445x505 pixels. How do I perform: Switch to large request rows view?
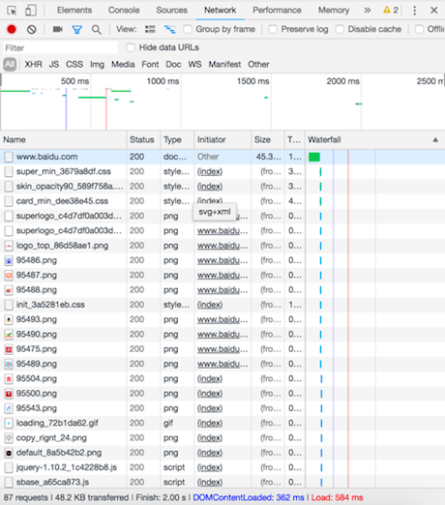(150, 30)
